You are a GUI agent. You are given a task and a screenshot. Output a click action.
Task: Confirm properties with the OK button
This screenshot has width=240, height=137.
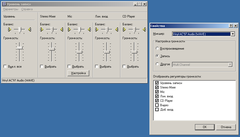tap(205, 127)
